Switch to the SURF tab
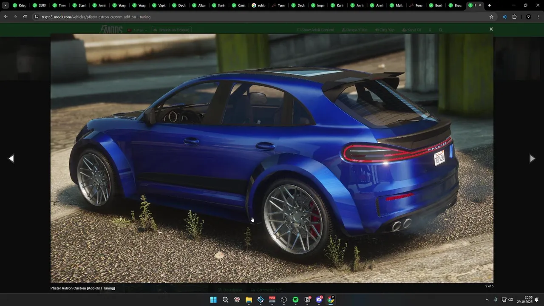 (39, 6)
